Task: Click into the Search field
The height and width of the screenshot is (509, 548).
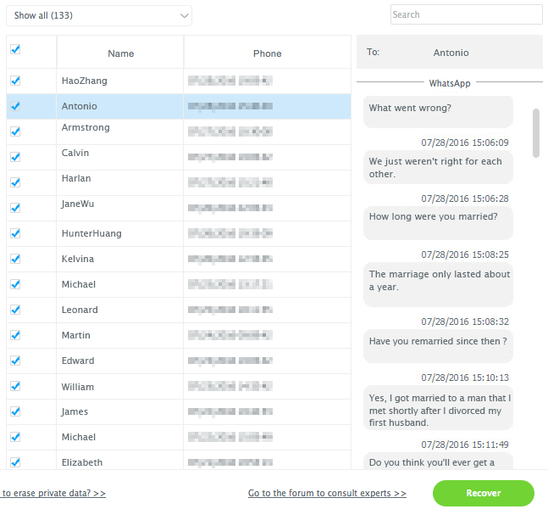Action: point(466,14)
